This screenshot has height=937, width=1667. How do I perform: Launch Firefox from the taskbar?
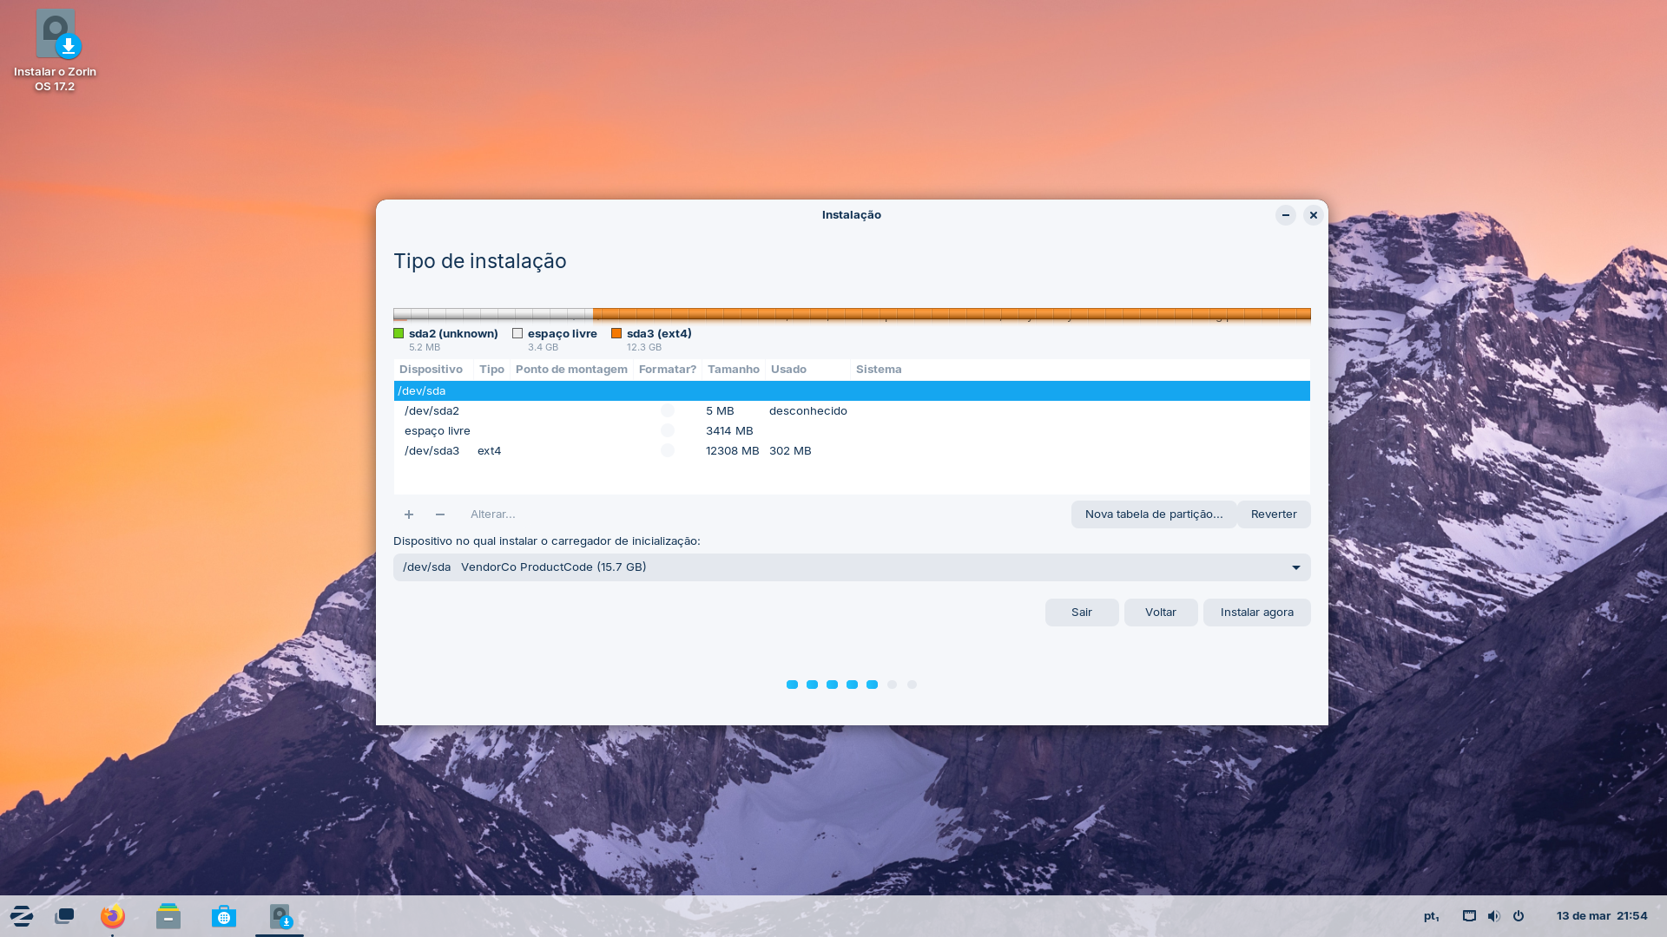coord(113,916)
